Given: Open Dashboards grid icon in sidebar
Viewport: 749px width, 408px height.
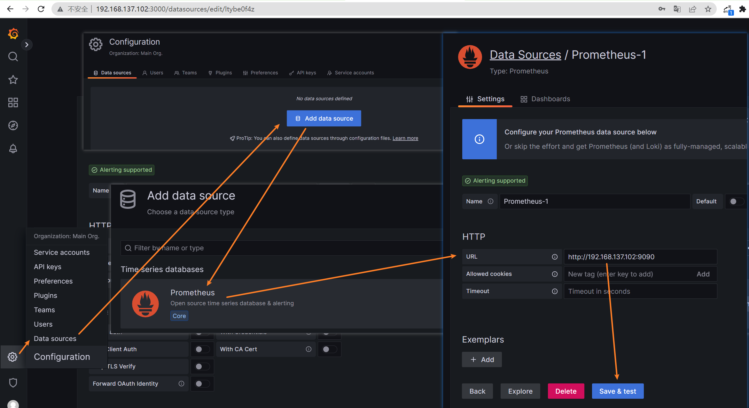Looking at the screenshot, I should (13, 102).
